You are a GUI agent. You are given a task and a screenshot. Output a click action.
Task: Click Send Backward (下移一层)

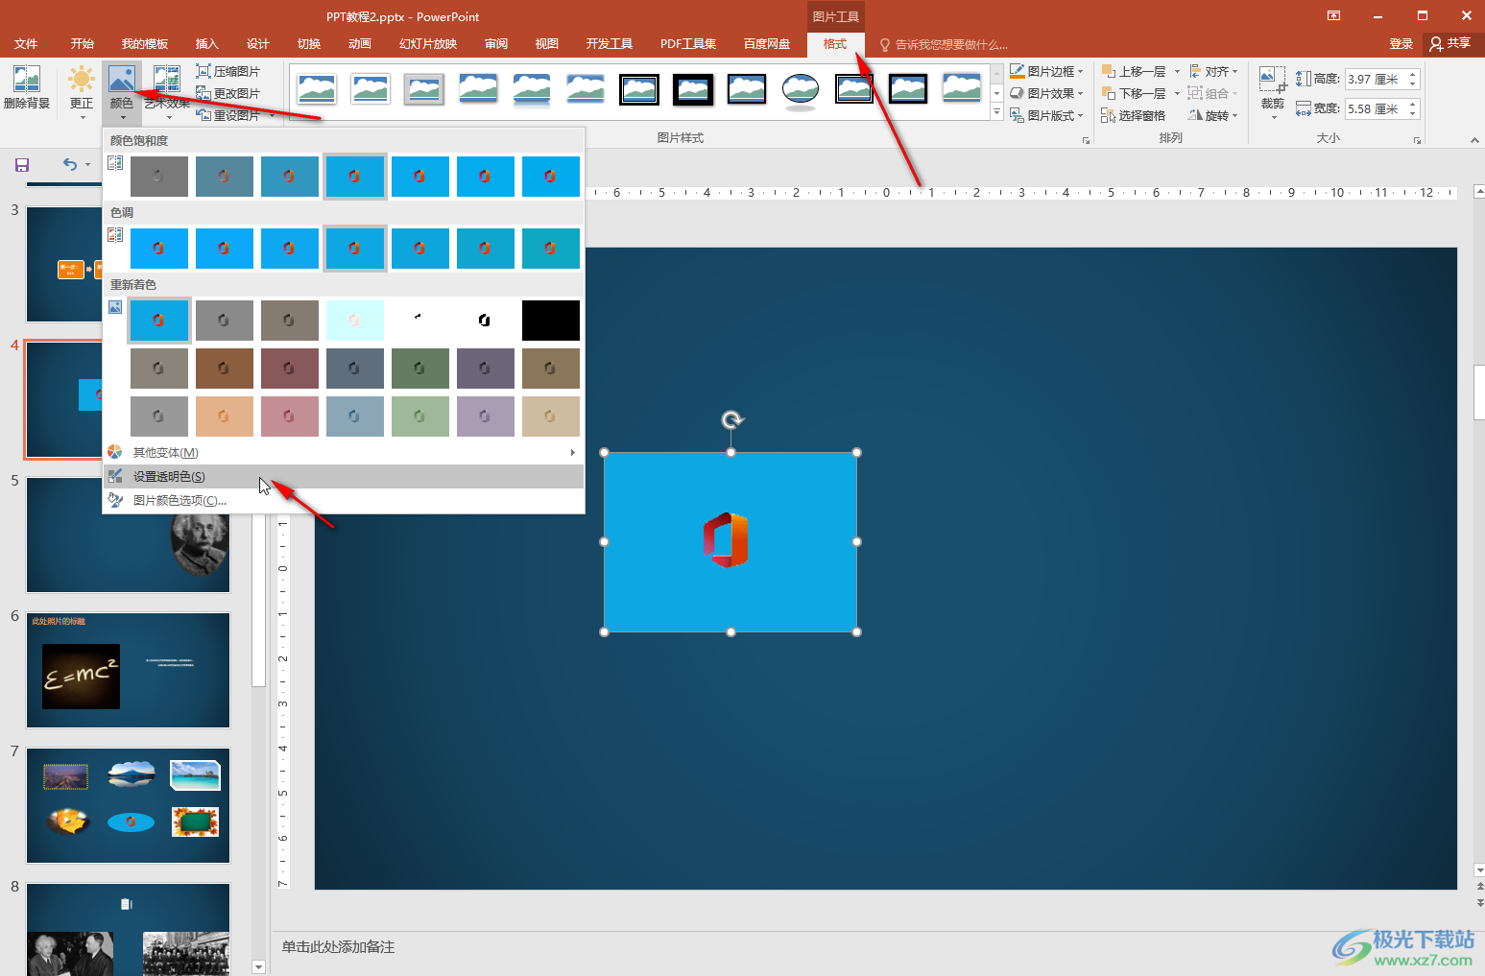click(x=1135, y=93)
